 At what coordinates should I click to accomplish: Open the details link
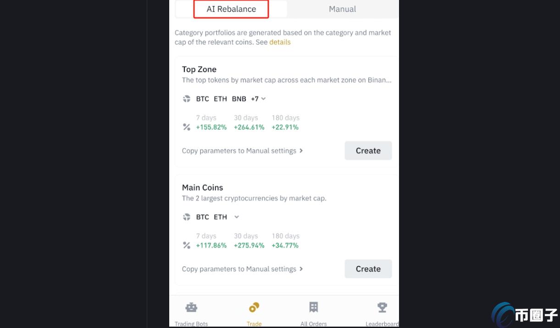point(280,42)
